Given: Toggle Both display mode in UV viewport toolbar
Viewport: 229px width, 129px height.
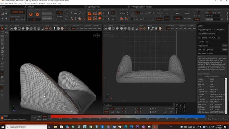Looking at the screenshot, I should coord(168,28).
